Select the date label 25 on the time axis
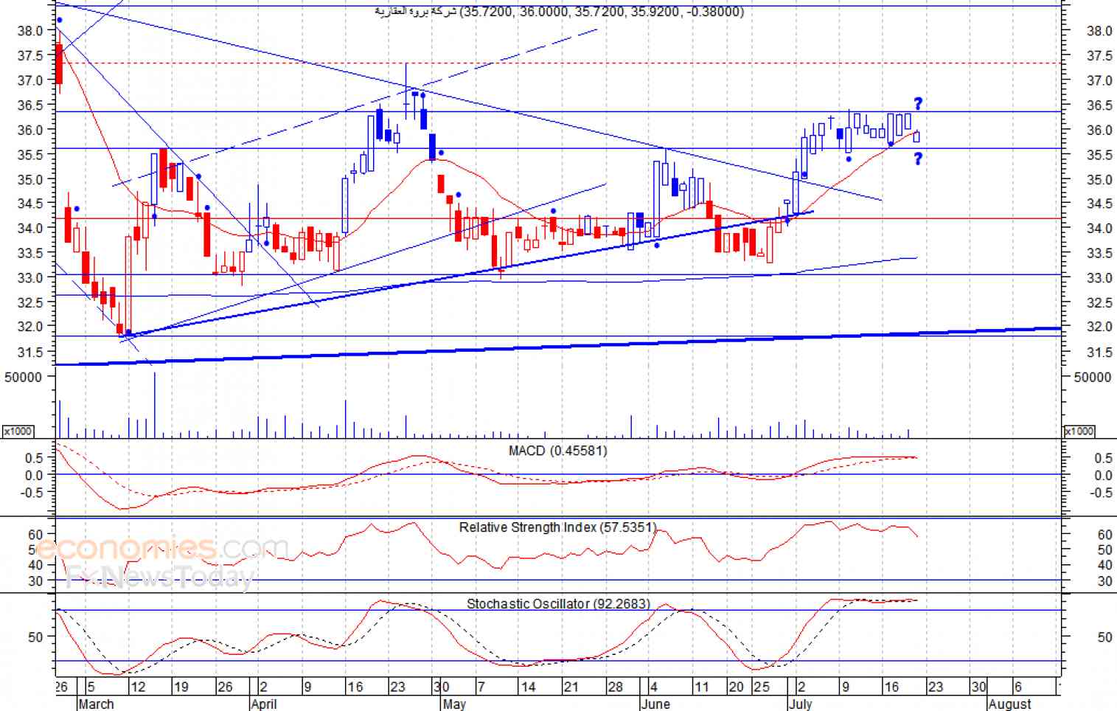This screenshot has width=1117, height=711. 762,687
